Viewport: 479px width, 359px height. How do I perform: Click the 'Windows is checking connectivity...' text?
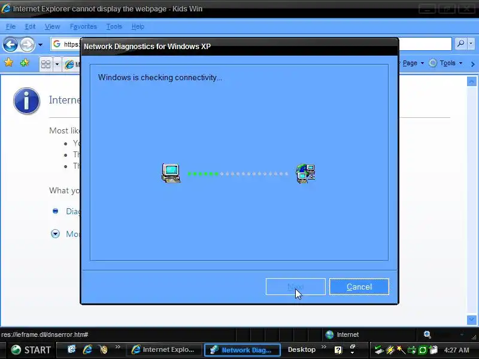click(x=160, y=78)
